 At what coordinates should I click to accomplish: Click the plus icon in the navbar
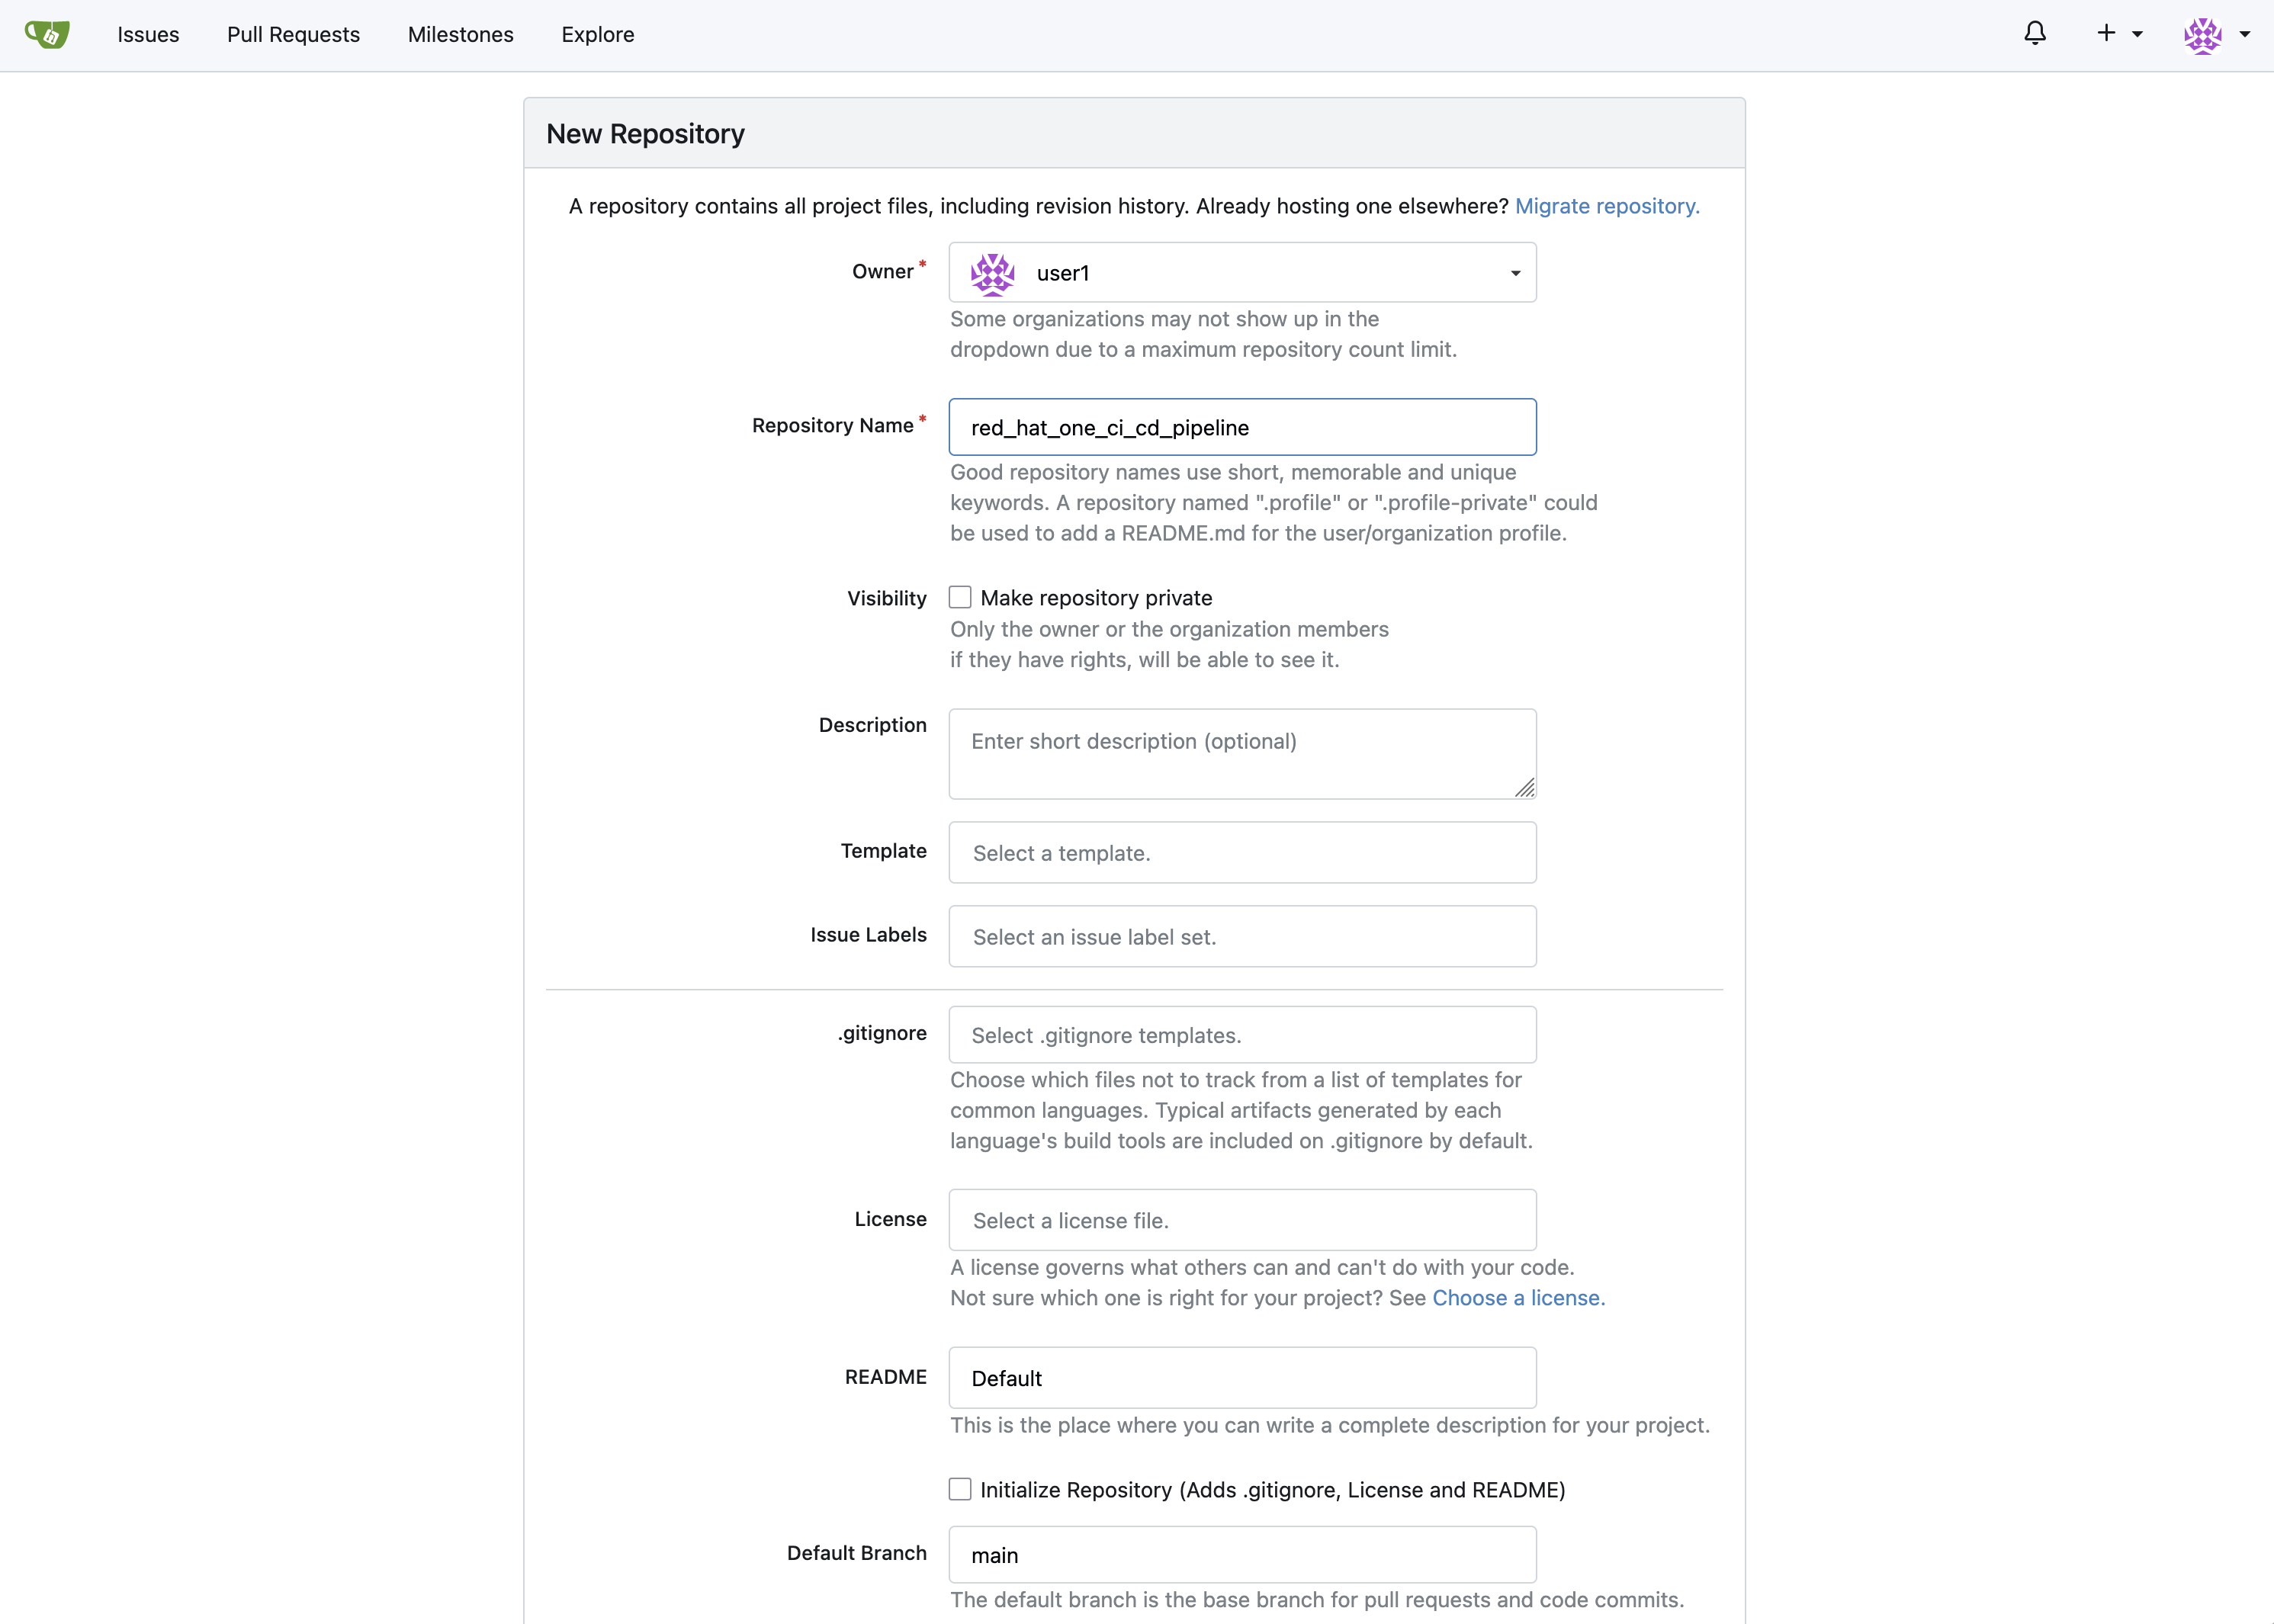[2104, 34]
